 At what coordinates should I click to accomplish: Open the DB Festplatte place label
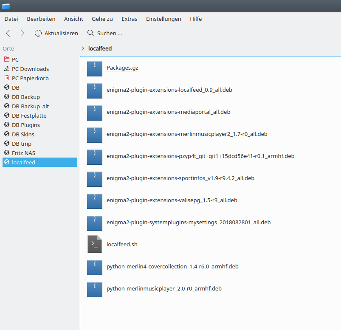[x=29, y=116]
